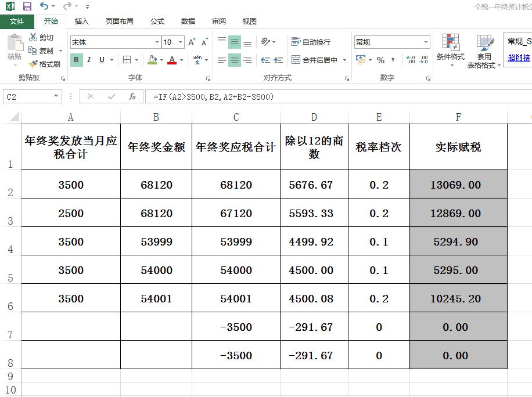Image resolution: width=532 pixels, height=397 pixels.
Task: Click the 剪切 cut icon
Action: click(x=34, y=38)
